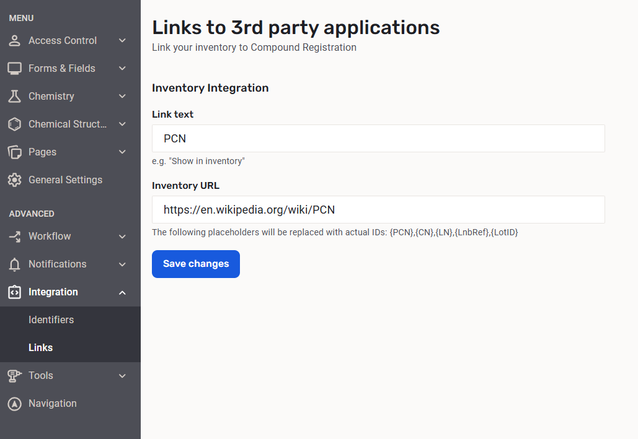Click the Notifications bell icon
638x439 pixels.
(14, 264)
